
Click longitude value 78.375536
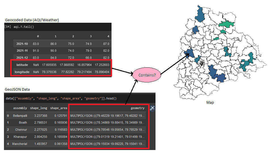49,72
